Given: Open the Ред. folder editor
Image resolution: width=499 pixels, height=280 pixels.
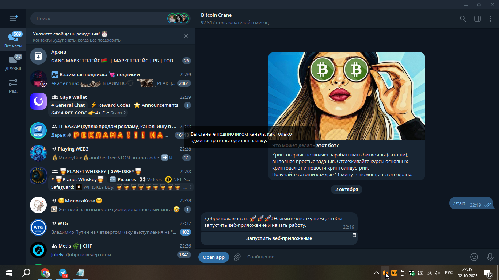Looking at the screenshot, I should [13, 86].
